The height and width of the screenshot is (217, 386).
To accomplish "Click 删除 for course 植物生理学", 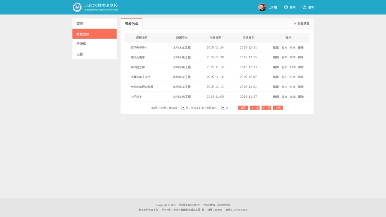I will point(301,57).
